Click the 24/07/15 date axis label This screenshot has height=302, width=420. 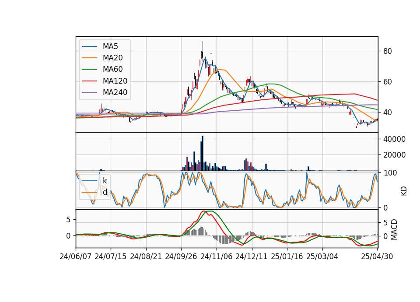click(111, 256)
